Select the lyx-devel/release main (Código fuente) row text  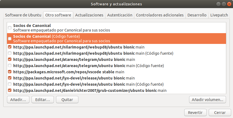click(x=88, y=84)
